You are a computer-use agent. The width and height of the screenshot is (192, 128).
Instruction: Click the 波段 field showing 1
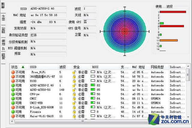tap(89, 9)
